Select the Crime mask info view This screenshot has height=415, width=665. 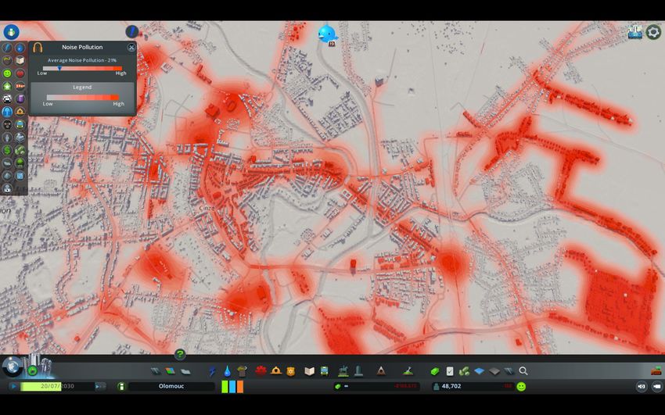point(7,124)
